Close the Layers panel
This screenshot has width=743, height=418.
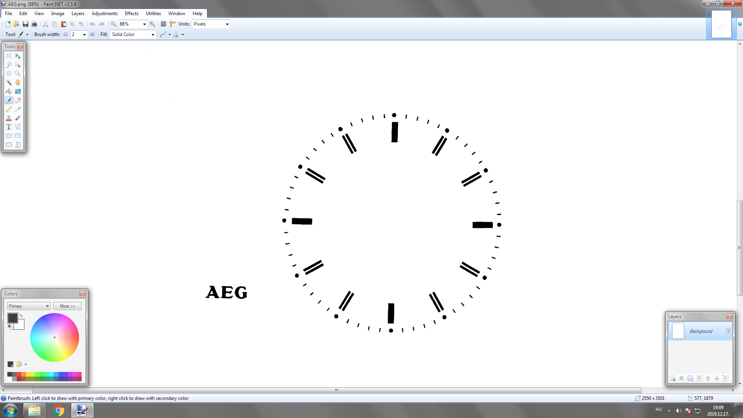click(x=729, y=317)
